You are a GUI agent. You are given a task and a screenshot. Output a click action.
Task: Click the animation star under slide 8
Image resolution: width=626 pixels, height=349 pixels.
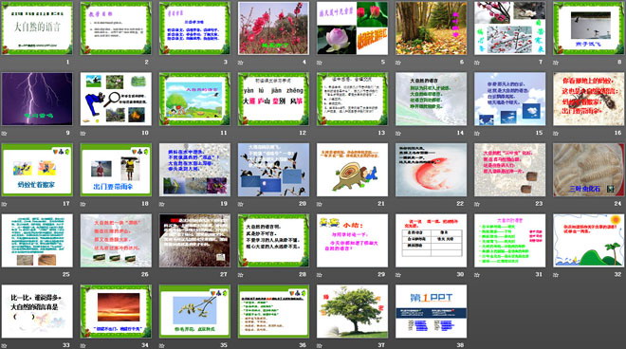[556, 63]
